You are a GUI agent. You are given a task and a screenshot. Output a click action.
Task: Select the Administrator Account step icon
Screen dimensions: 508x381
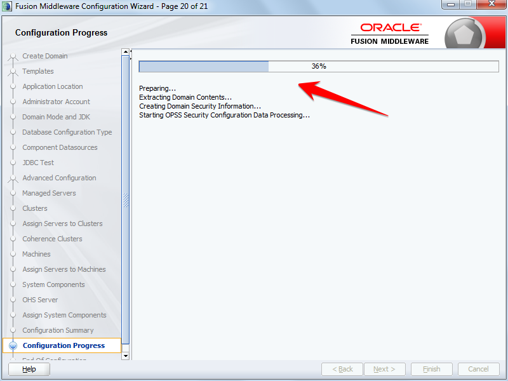pyautogui.click(x=12, y=102)
